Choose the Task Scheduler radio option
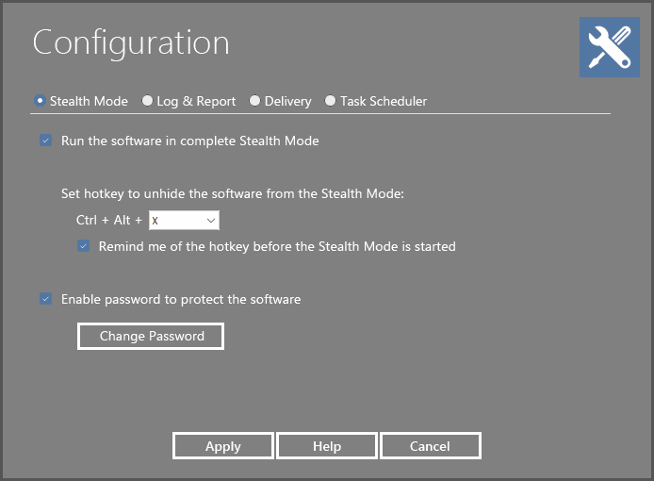654x481 pixels. [330, 101]
